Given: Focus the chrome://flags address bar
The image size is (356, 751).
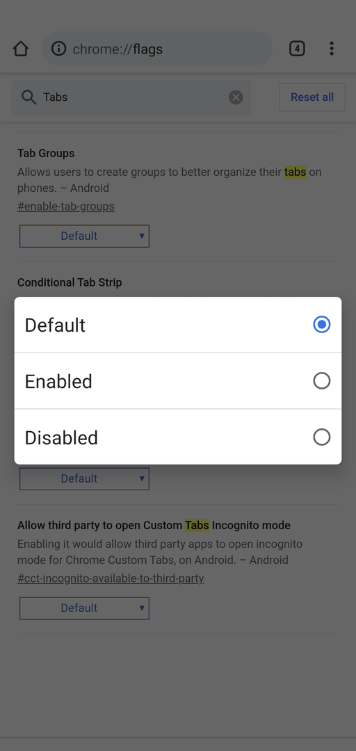Looking at the screenshot, I should pos(157,49).
